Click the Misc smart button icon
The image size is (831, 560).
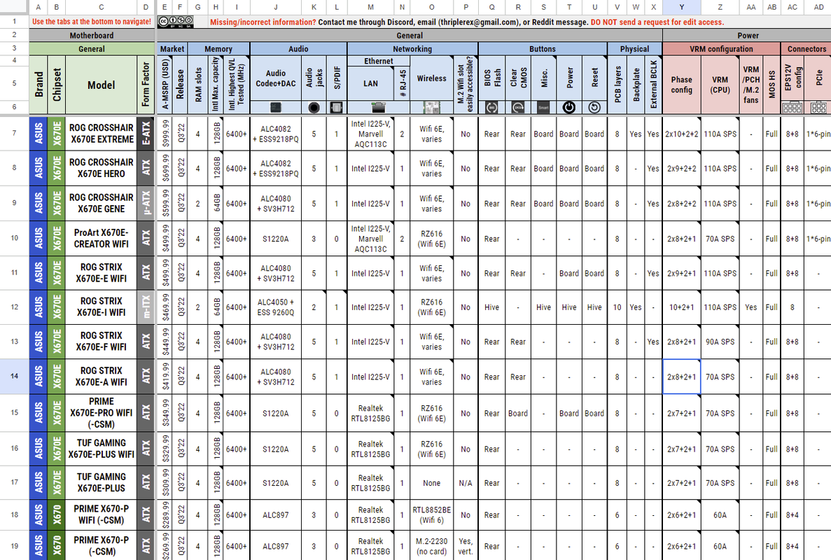point(543,108)
